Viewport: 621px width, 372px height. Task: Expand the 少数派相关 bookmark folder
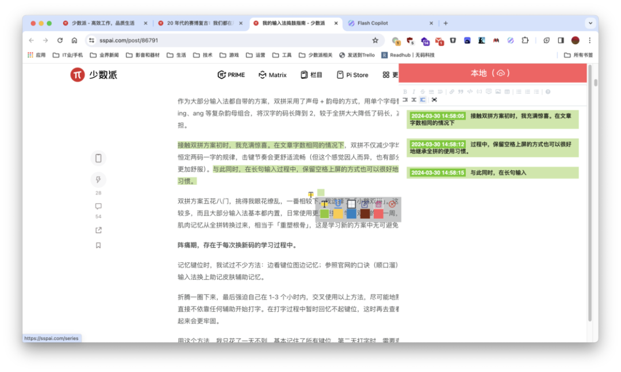pos(316,55)
